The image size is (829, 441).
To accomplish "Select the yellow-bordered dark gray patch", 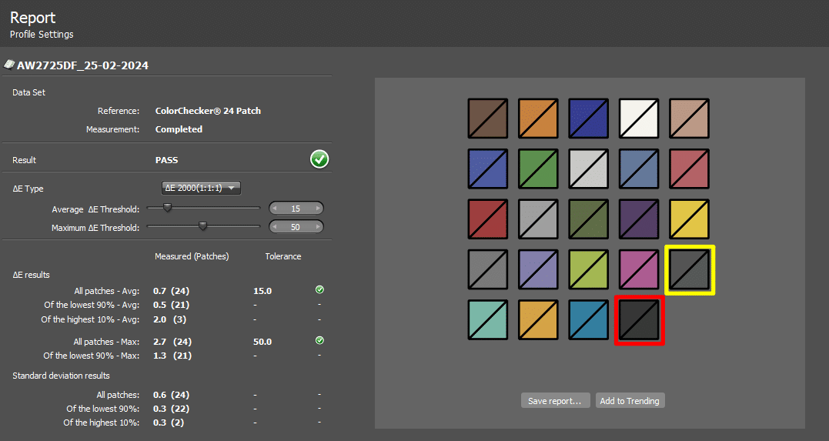I will 690,269.
